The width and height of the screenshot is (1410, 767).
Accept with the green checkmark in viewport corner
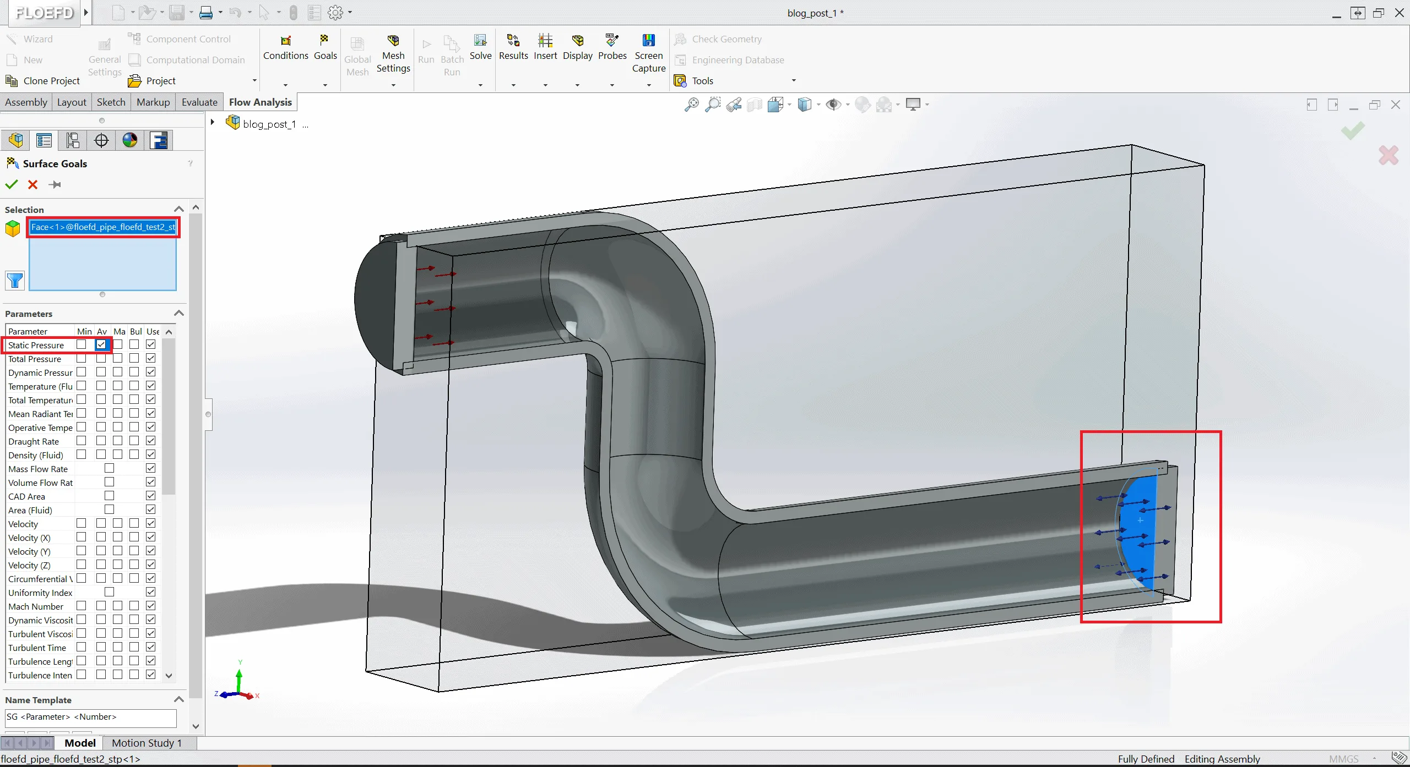(1352, 130)
